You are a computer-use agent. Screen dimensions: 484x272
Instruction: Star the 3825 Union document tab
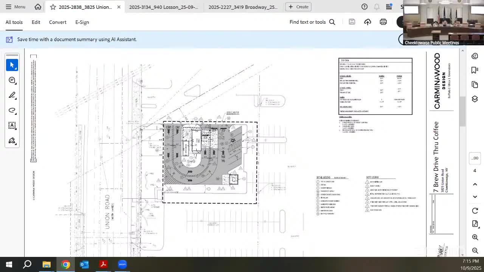[53, 7]
